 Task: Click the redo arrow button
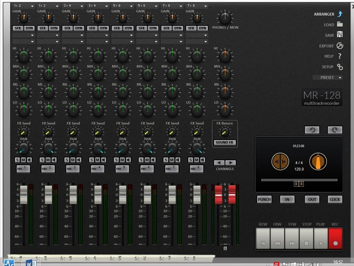point(335,130)
